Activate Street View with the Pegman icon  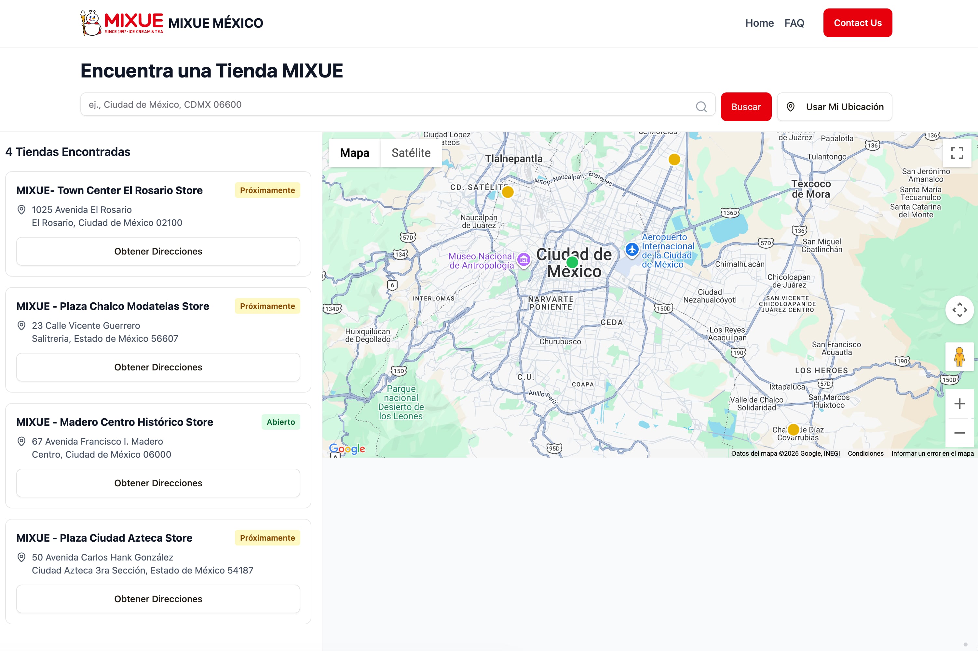(960, 357)
